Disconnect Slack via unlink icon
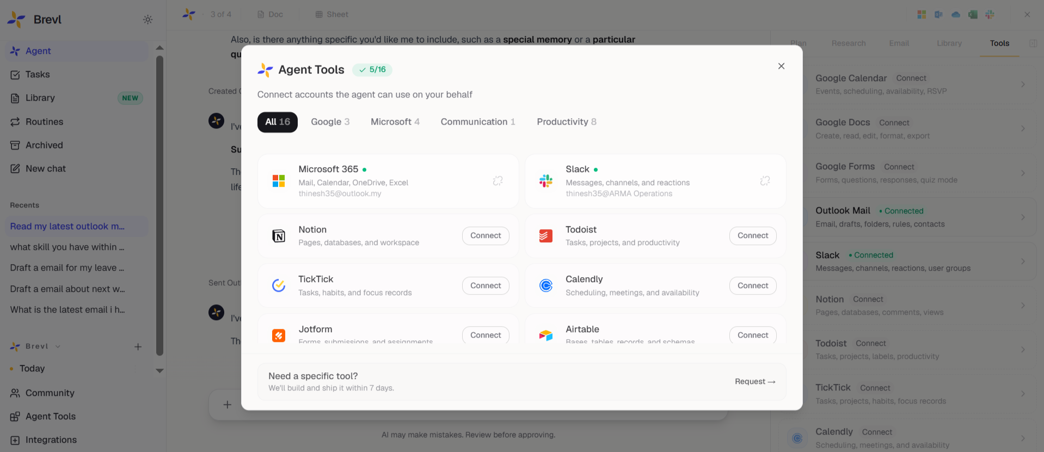 pyautogui.click(x=765, y=181)
